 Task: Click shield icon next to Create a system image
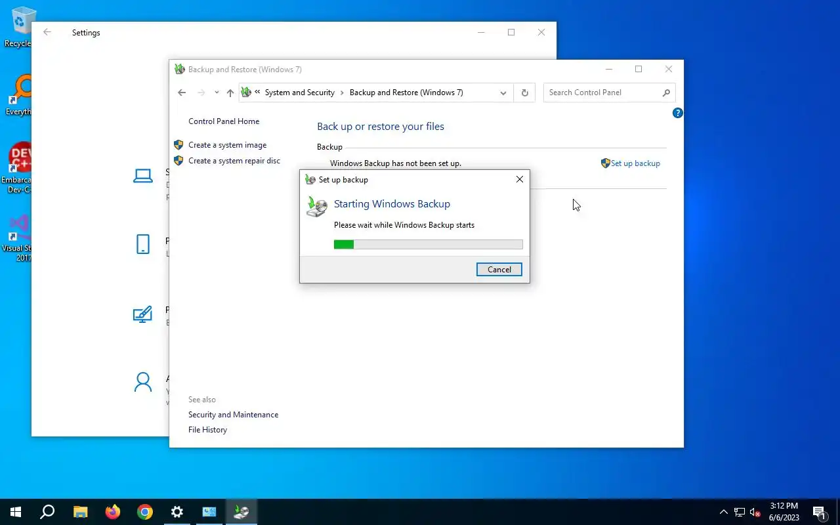178,145
